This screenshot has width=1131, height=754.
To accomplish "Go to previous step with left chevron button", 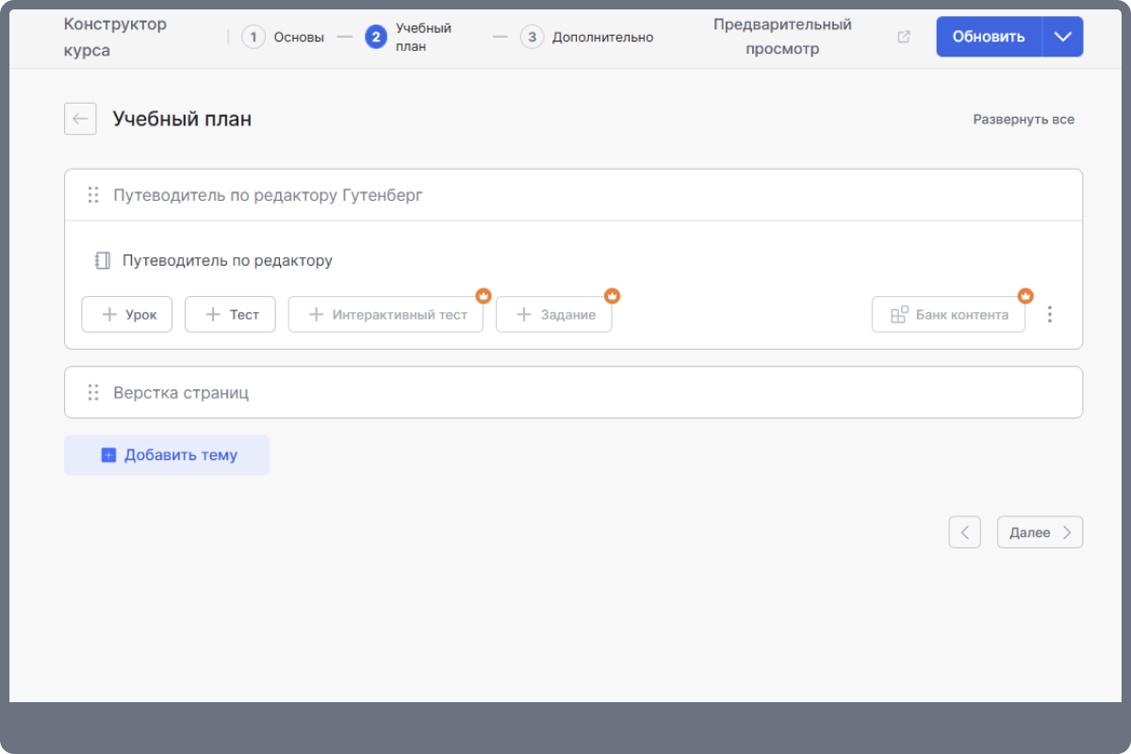I will (x=964, y=533).
